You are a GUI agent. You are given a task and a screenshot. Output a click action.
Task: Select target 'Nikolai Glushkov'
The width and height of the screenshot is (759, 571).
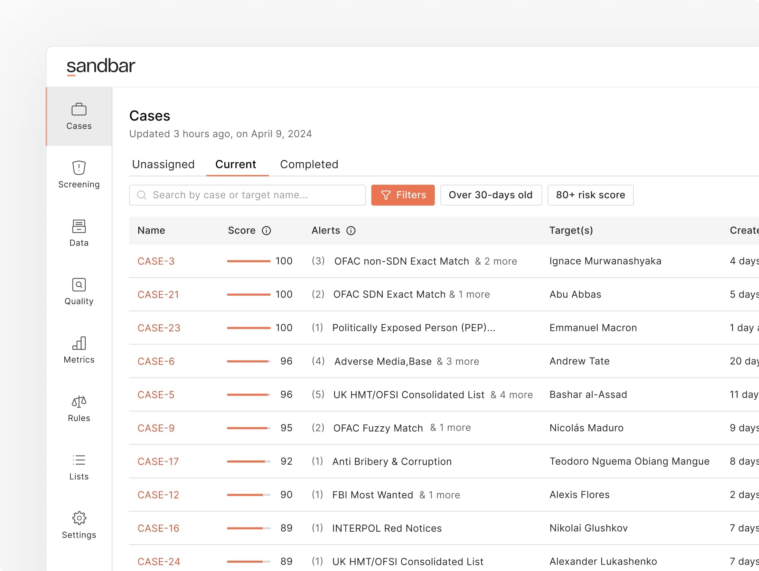pos(589,528)
